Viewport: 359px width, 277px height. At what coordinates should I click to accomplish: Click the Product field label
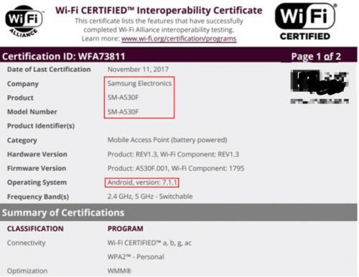(20, 98)
